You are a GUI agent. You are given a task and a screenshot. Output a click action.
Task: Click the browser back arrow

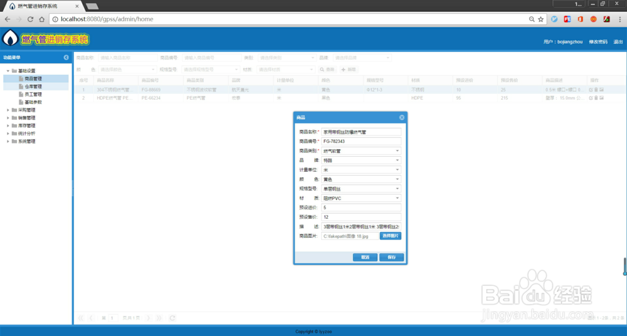8,19
